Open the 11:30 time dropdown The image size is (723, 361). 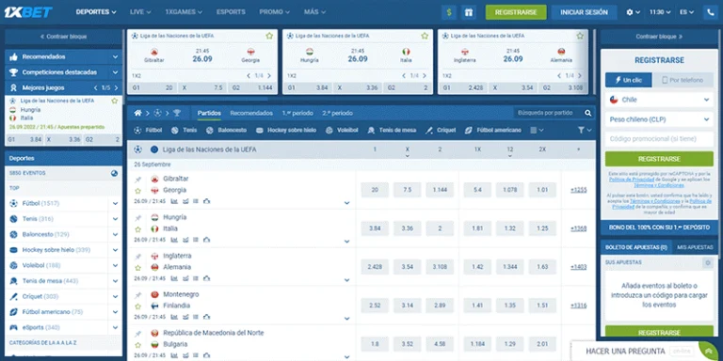pyautogui.click(x=659, y=12)
